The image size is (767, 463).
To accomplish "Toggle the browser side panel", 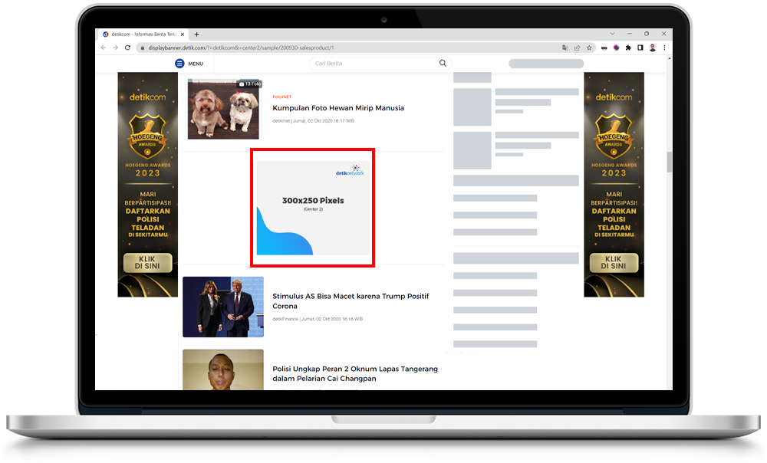I will (x=640, y=48).
